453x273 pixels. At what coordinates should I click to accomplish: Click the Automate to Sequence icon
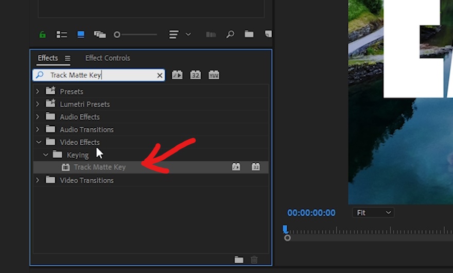coord(211,35)
